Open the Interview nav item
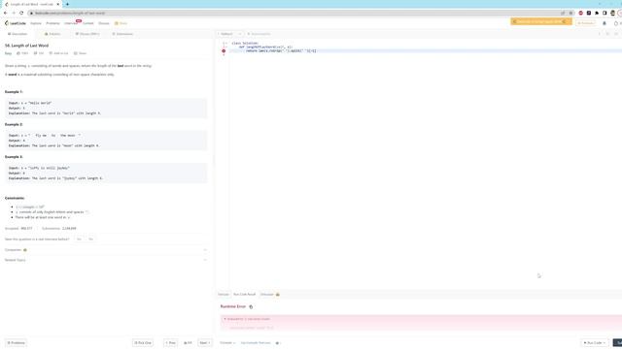 click(71, 23)
